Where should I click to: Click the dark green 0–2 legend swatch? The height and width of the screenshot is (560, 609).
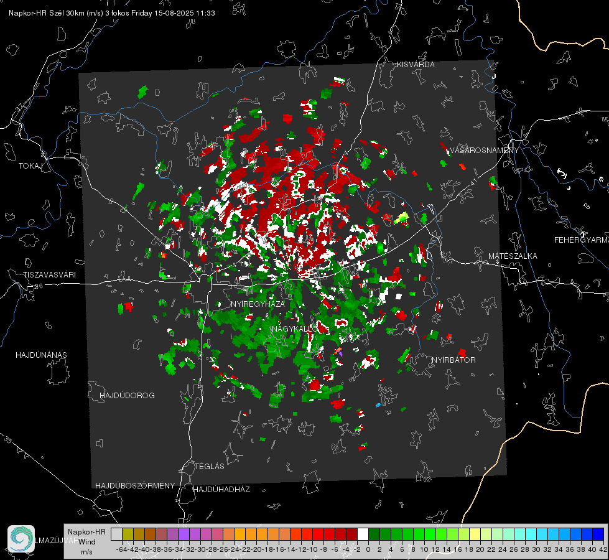[374, 534]
